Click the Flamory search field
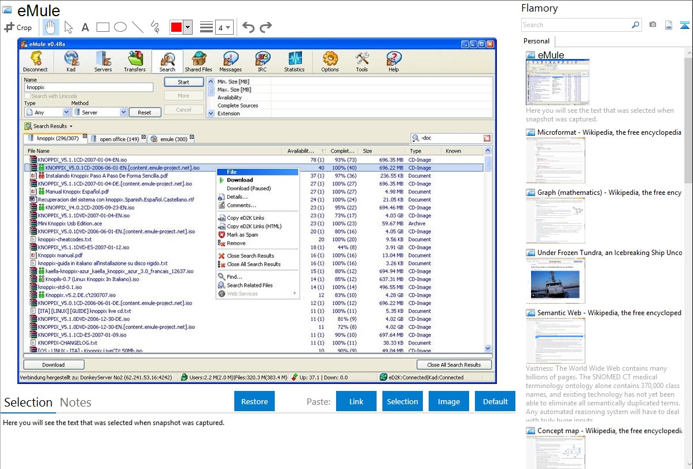 point(576,25)
